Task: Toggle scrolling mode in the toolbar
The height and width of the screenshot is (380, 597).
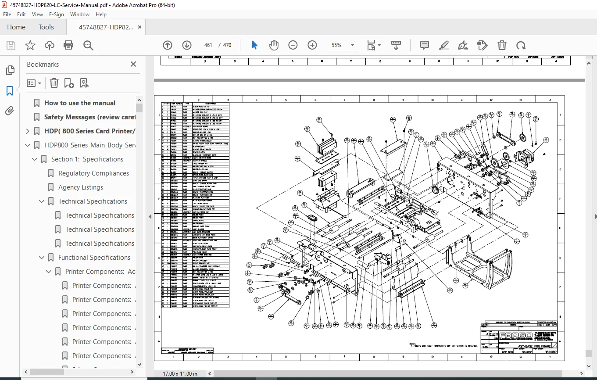Action: 396,45
